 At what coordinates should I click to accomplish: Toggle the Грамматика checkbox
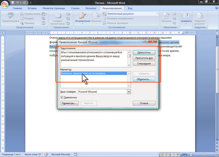coord(62,98)
